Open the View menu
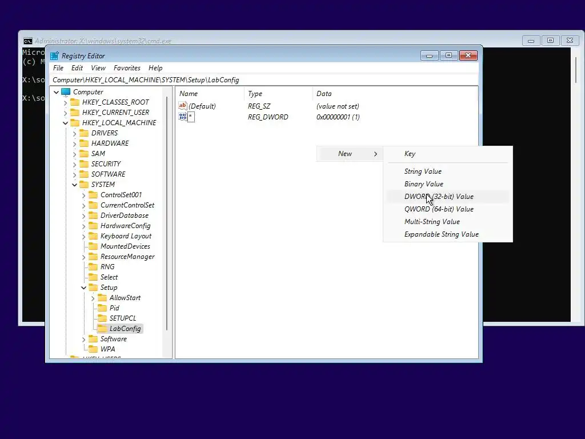 point(98,68)
